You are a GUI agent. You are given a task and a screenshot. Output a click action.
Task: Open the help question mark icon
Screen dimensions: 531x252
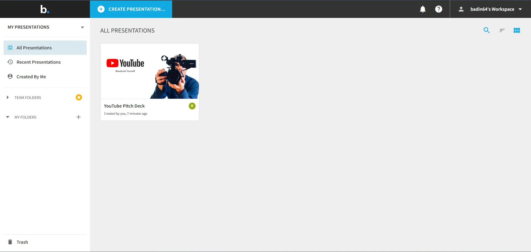(x=439, y=9)
